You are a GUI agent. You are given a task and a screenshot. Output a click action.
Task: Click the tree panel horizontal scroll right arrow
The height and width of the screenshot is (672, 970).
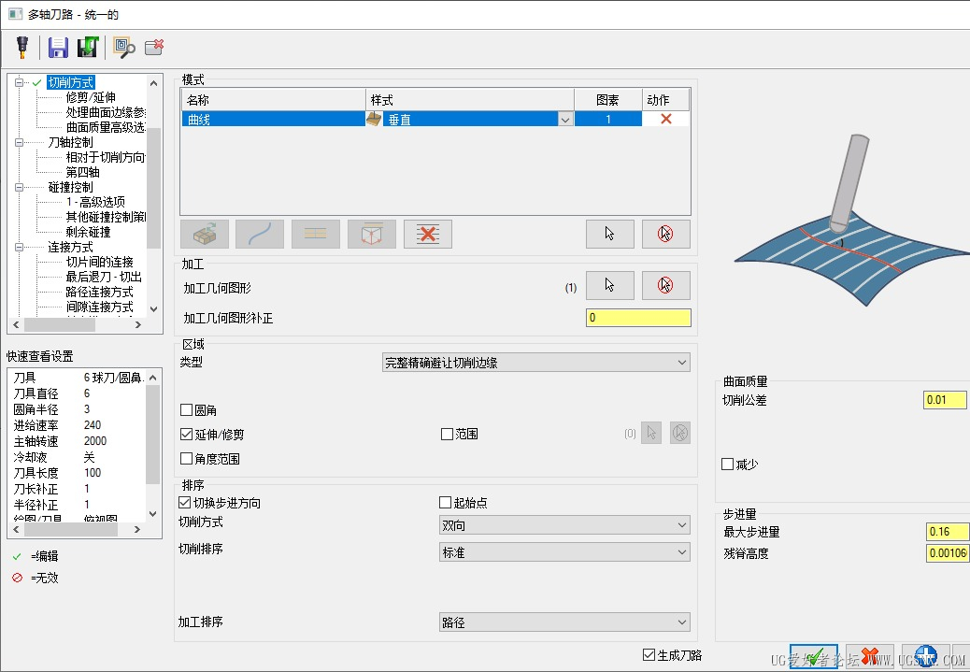[138, 324]
